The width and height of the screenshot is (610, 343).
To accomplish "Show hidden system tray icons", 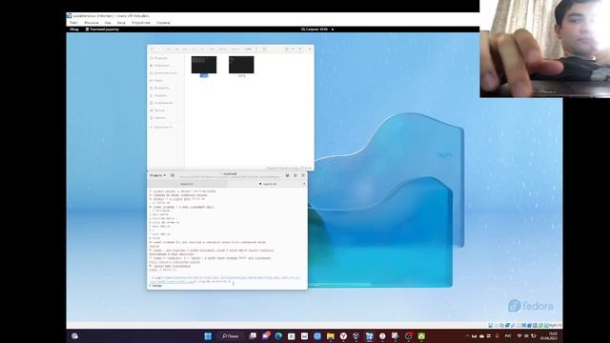I will point(467,336).
